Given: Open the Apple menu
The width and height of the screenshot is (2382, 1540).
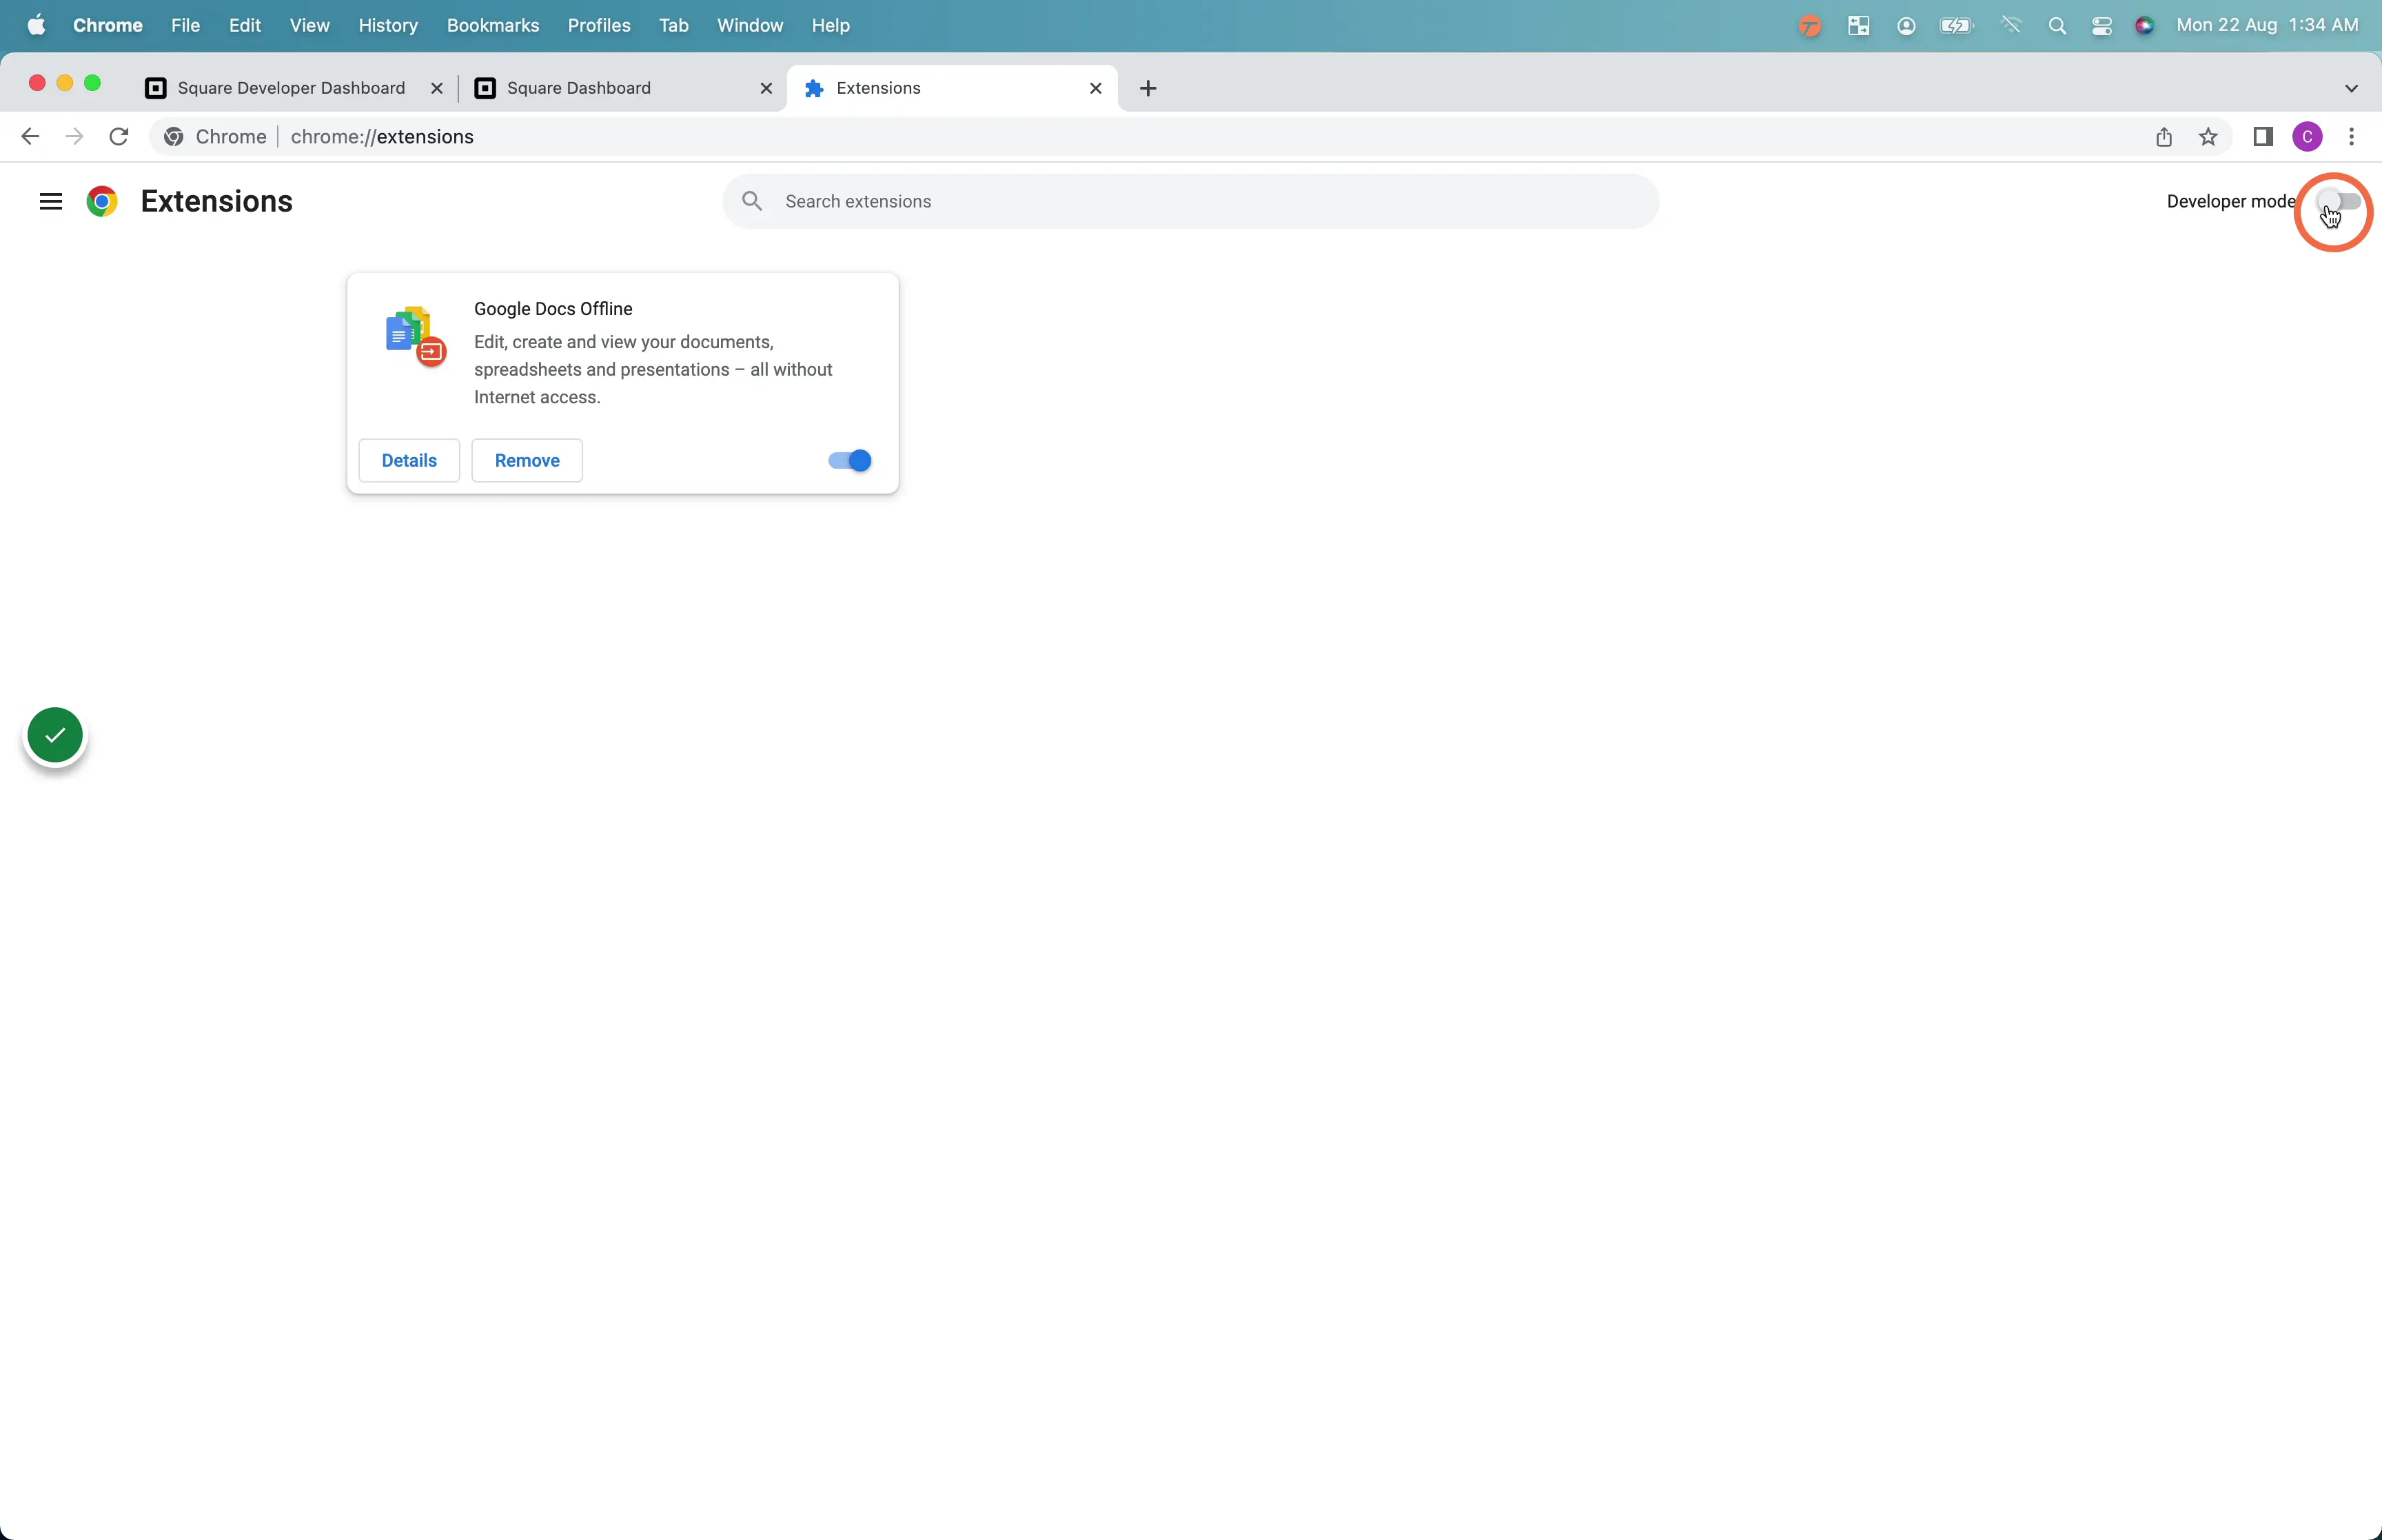Looking at the screenshot, I should (x=36, y=25).
